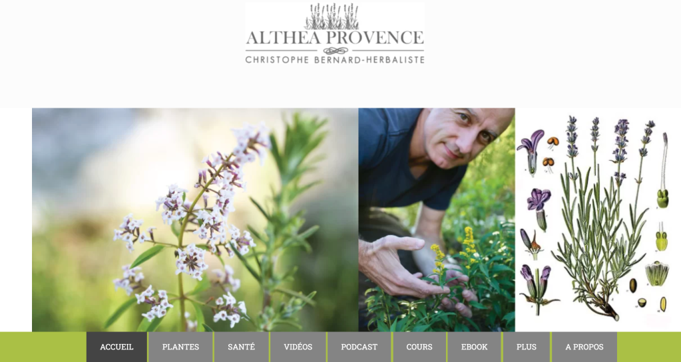681x362 pixels.
Task: Open the PLANTES menu
Action: click(x=180, y=347)
